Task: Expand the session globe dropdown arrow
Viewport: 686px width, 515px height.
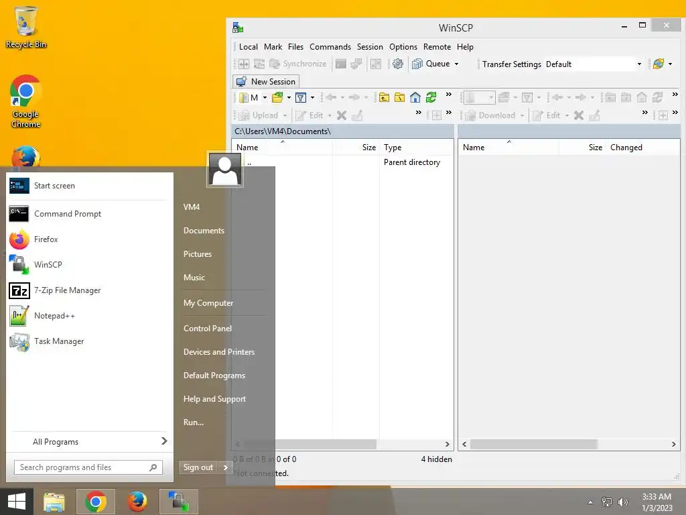Action: [670, 64]
